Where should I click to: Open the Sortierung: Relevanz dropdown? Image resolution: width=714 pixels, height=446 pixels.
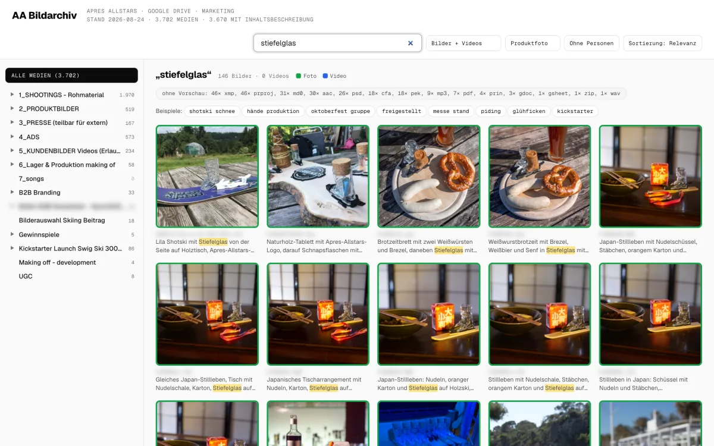662,43
